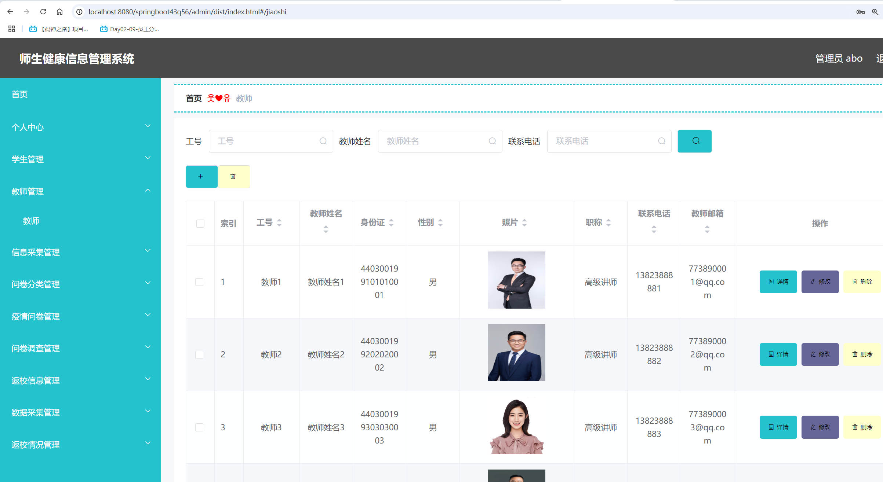Click the plus add-teacher button
Viewport: 883px width, 482px height.
(201, 177)
